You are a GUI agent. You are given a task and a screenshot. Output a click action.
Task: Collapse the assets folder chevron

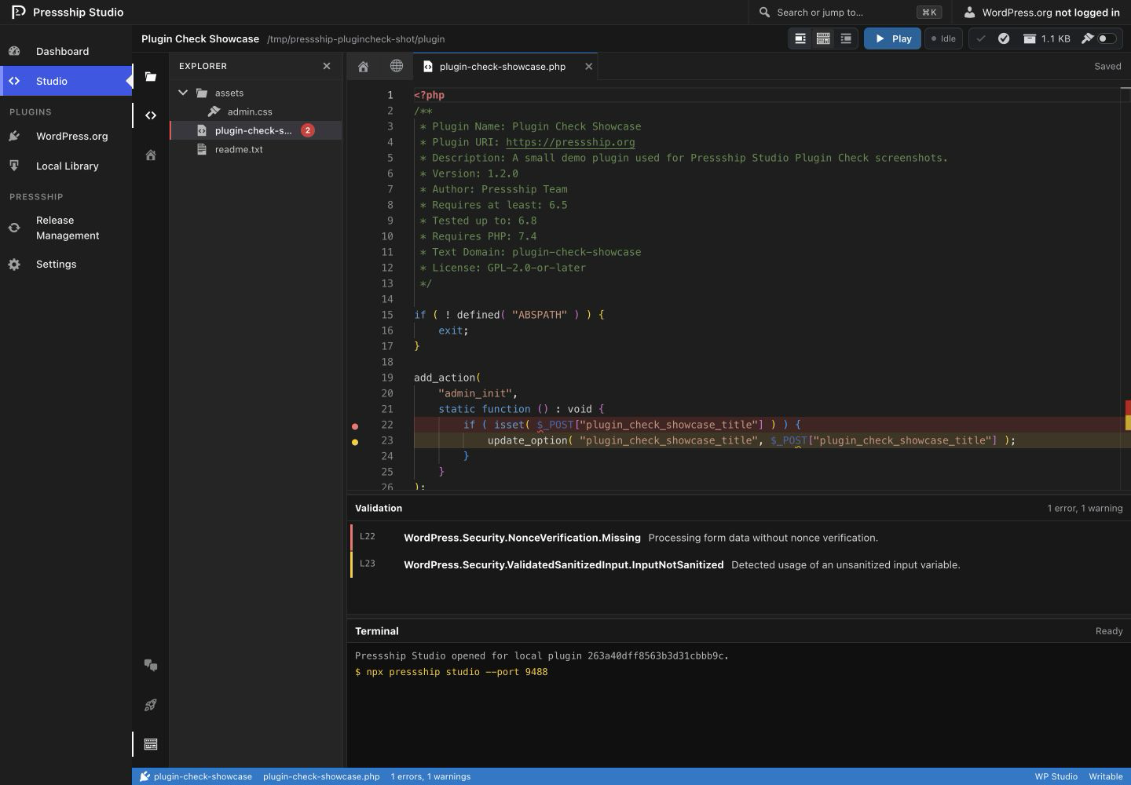coord(183,93)
